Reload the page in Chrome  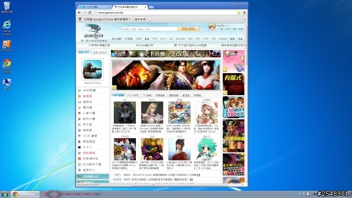pos(90,13)
